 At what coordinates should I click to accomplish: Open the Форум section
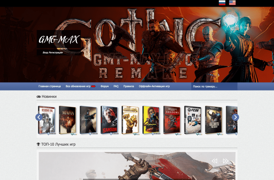[x=105, y=86]
